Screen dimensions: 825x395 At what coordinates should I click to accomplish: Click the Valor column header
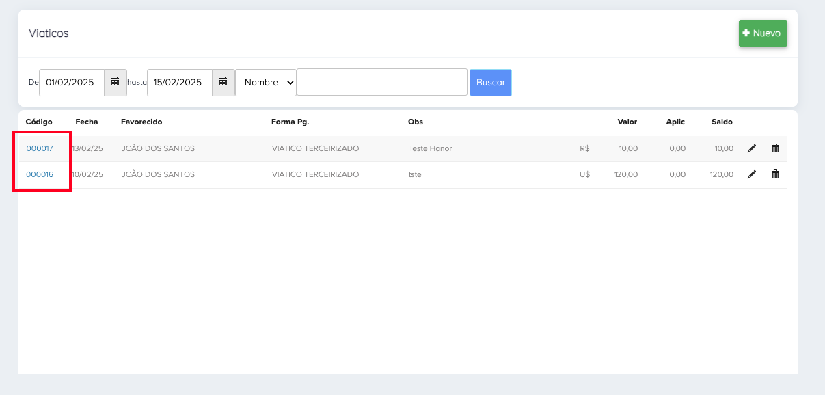tap(627, 122)
